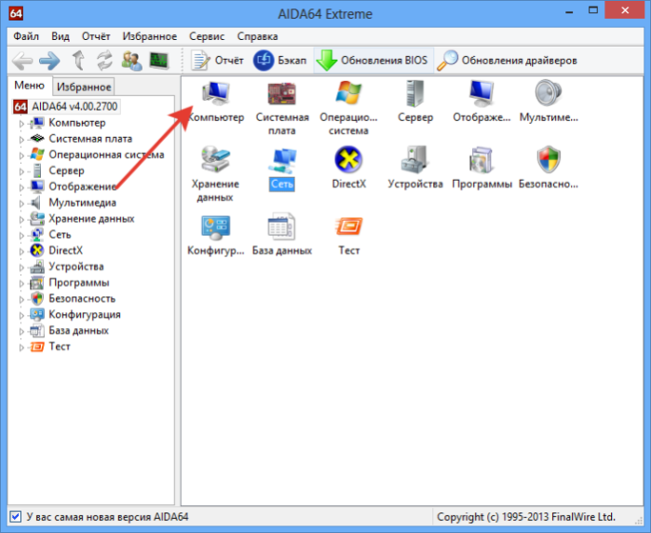Click the Бэкап toolbar button
The height and width of the screenshot is (533, 651).
[x=279, y=61]
